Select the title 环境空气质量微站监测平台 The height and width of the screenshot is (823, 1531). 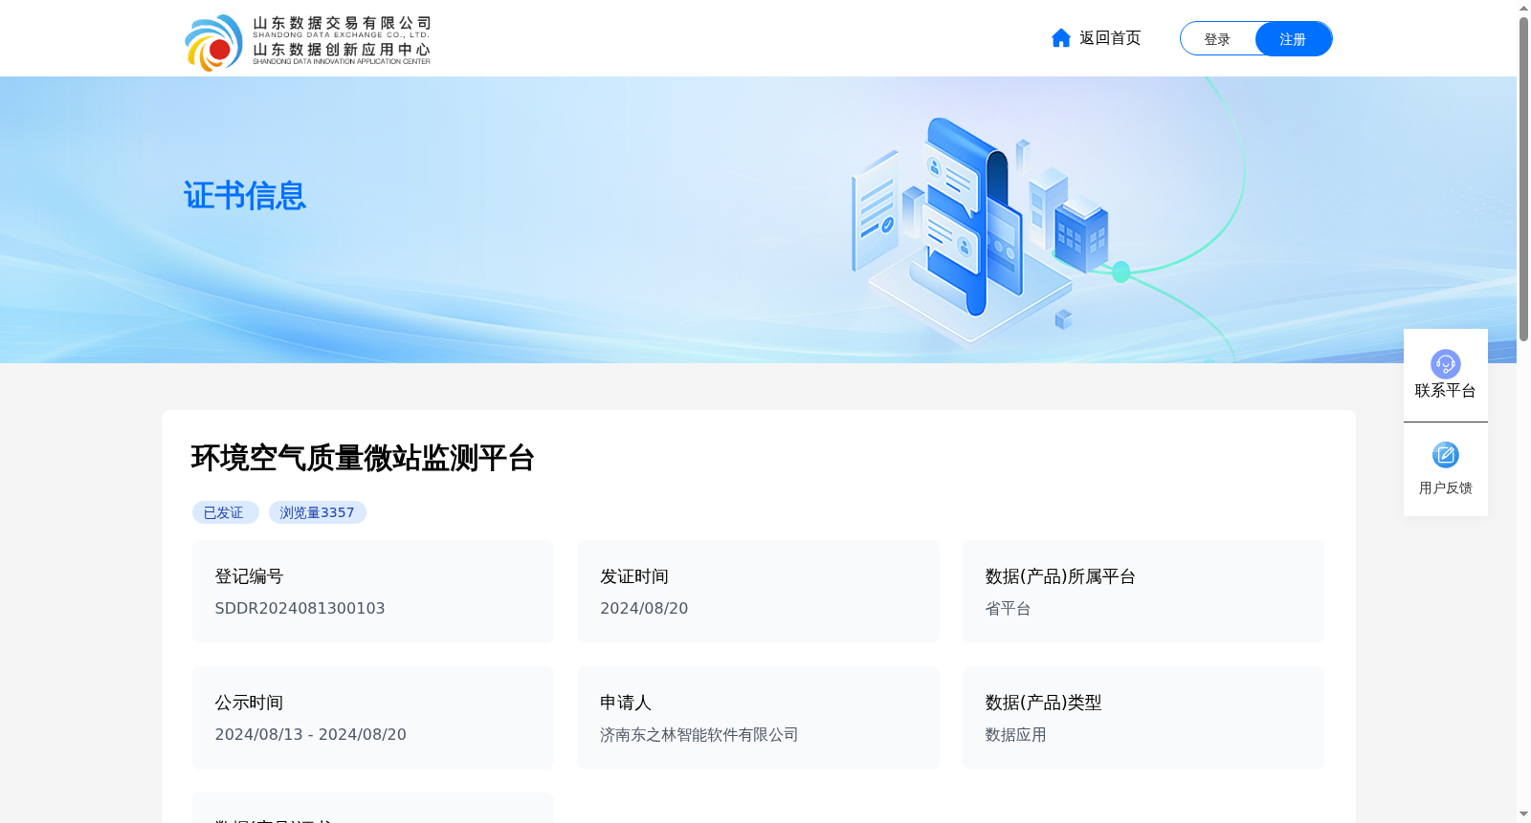363,458
